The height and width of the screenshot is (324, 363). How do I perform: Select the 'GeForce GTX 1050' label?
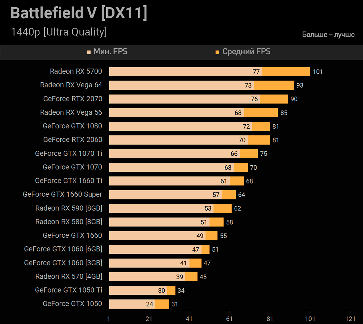point(73,304)
